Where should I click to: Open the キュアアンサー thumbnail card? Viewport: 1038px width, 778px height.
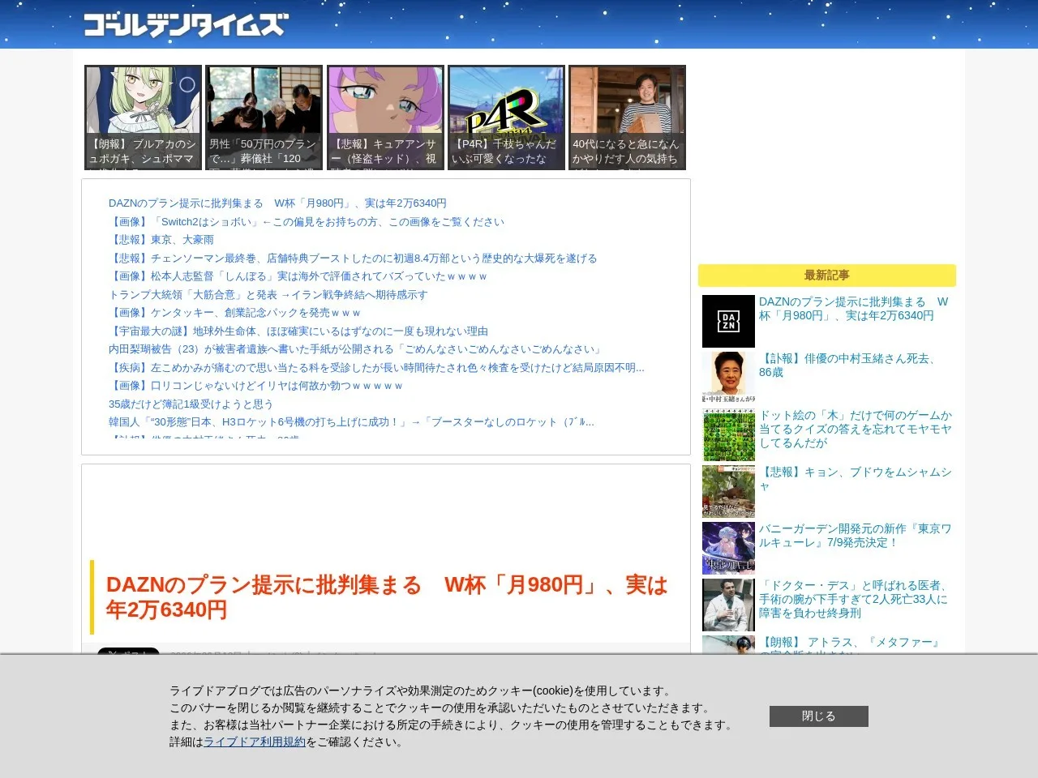pos(385,118)
